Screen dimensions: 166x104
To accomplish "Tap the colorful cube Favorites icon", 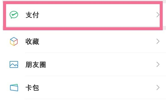I will tap(14, 41).
